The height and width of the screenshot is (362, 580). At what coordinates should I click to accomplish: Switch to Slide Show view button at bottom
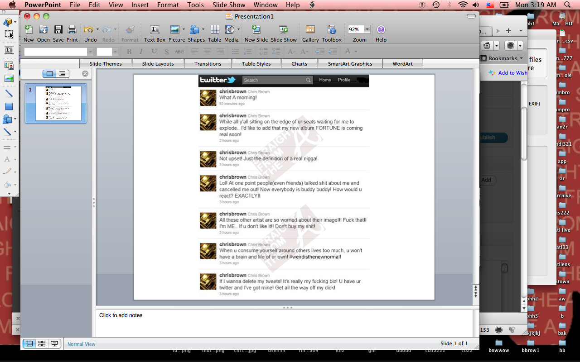coord(55,344)
